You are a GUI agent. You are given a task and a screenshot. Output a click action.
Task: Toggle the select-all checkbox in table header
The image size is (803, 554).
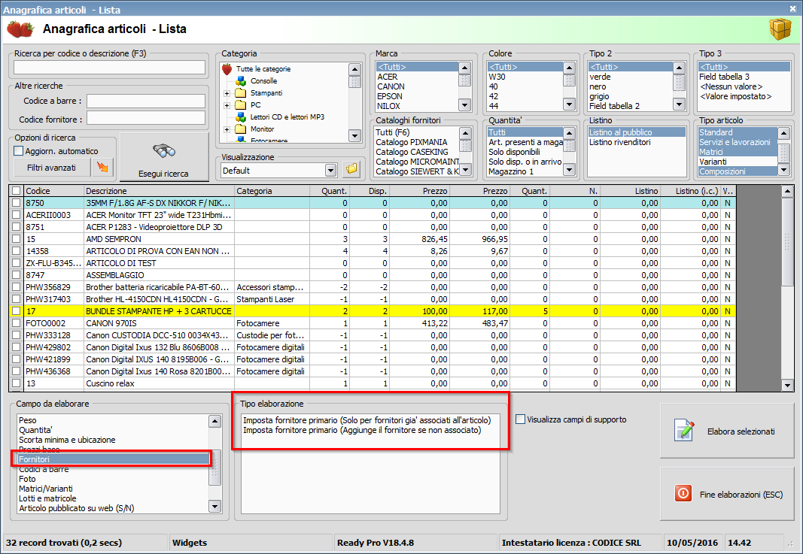(x=16, y=191)
